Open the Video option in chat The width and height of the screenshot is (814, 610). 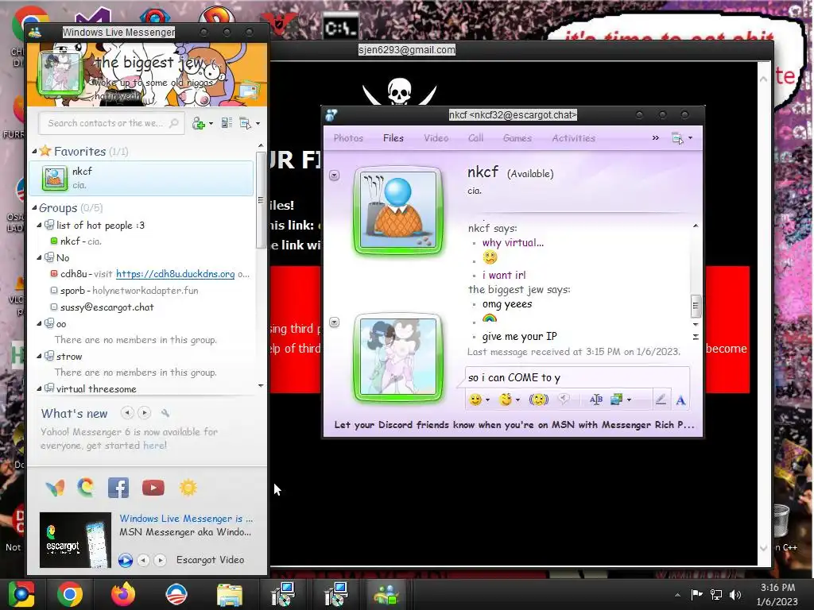pos(436,138)
